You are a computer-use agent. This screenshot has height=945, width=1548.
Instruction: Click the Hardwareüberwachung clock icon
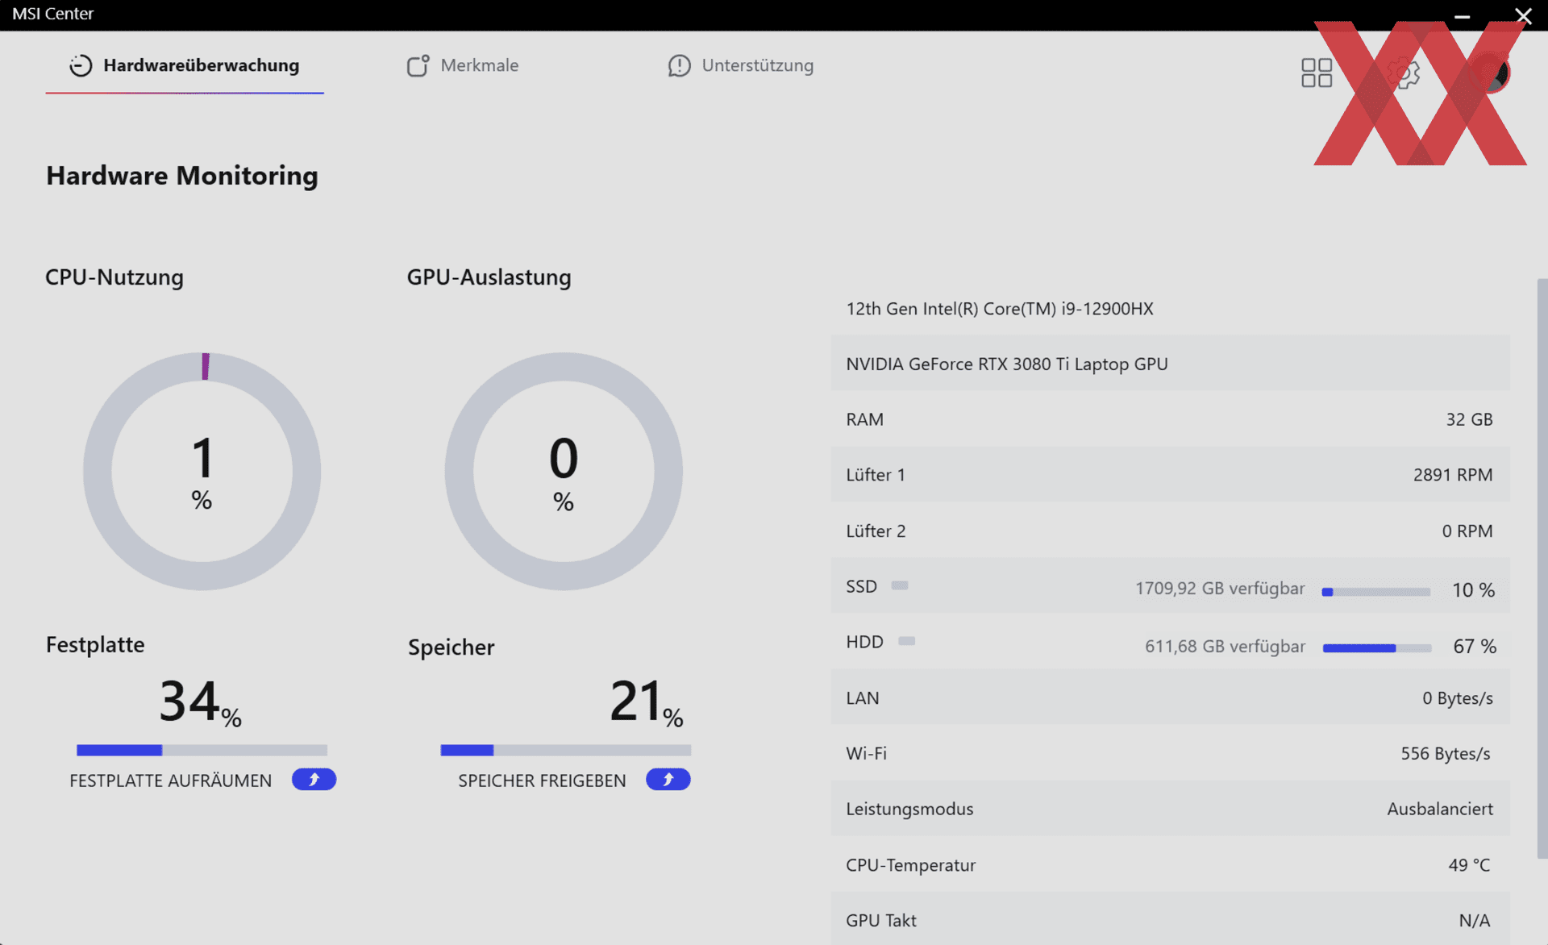coord(81,66)
